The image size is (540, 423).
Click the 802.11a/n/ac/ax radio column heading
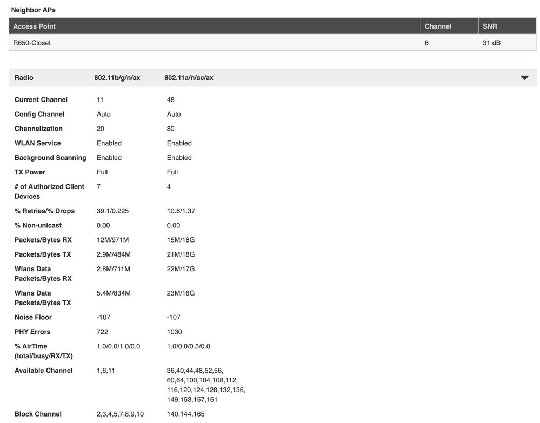[189, 78]
